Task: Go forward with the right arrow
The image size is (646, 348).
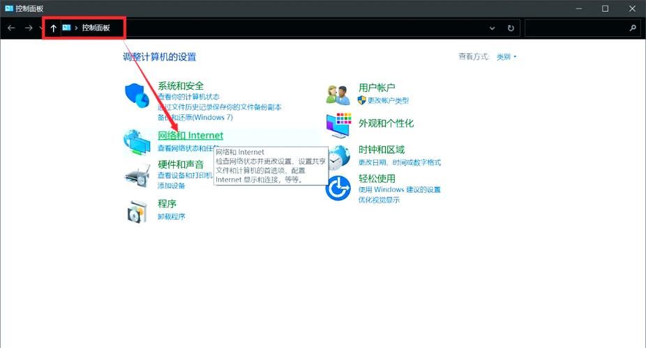Action: pyautogui.click(x=29, y=28)
